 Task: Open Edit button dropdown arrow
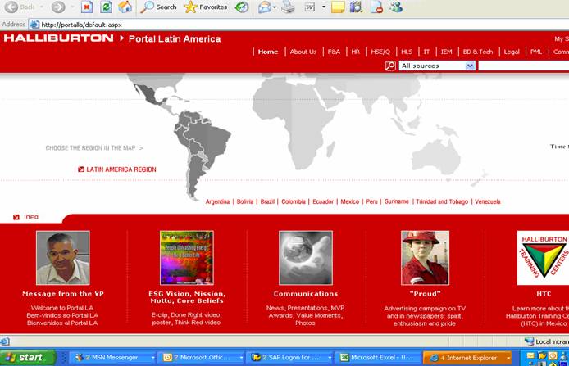(323, 7)
